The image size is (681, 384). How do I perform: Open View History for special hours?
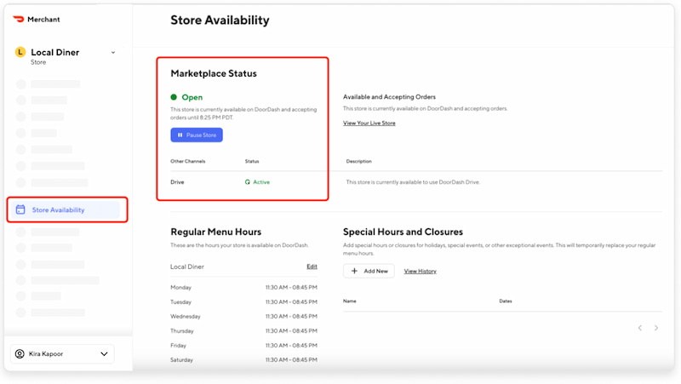point(420,271)
